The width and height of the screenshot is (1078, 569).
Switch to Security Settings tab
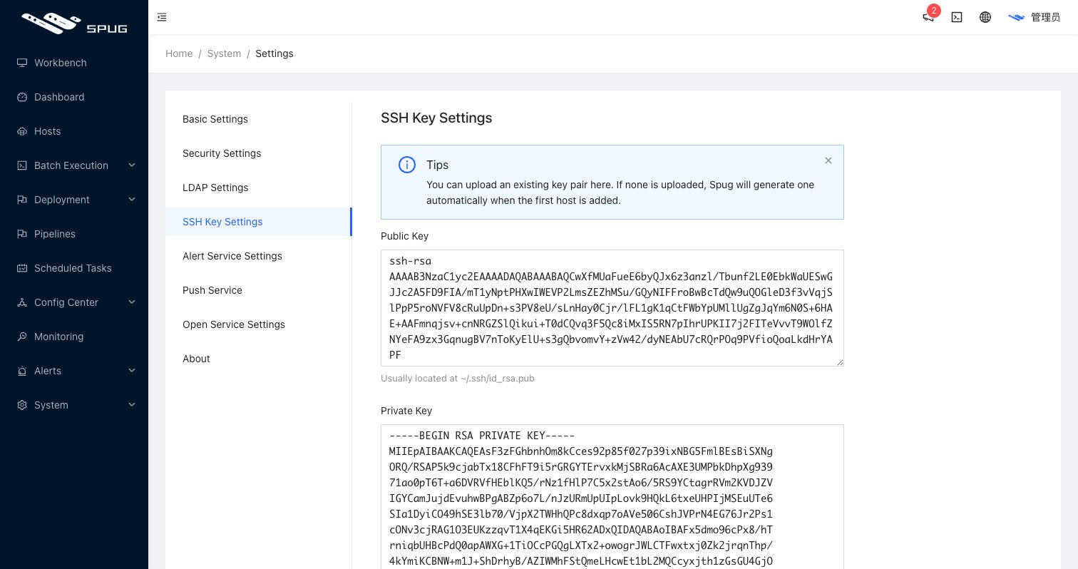pos(258,153)
